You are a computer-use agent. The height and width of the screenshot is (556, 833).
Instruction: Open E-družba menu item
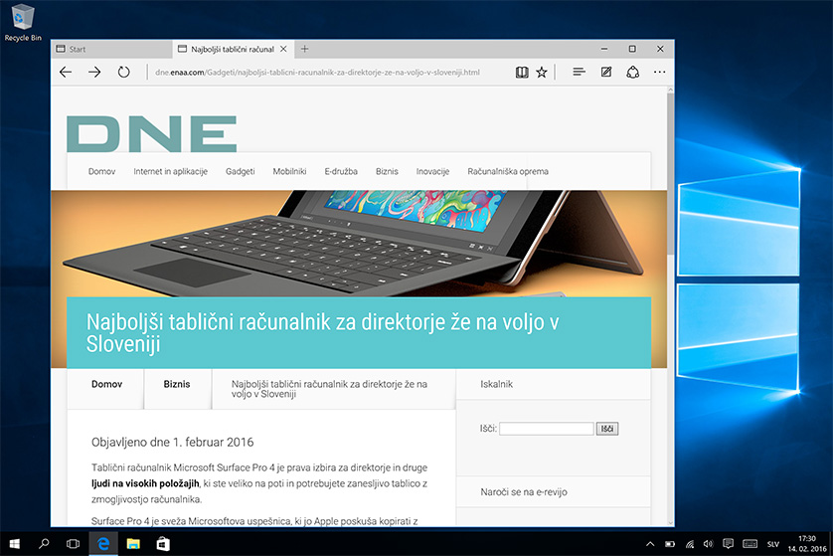341,171
